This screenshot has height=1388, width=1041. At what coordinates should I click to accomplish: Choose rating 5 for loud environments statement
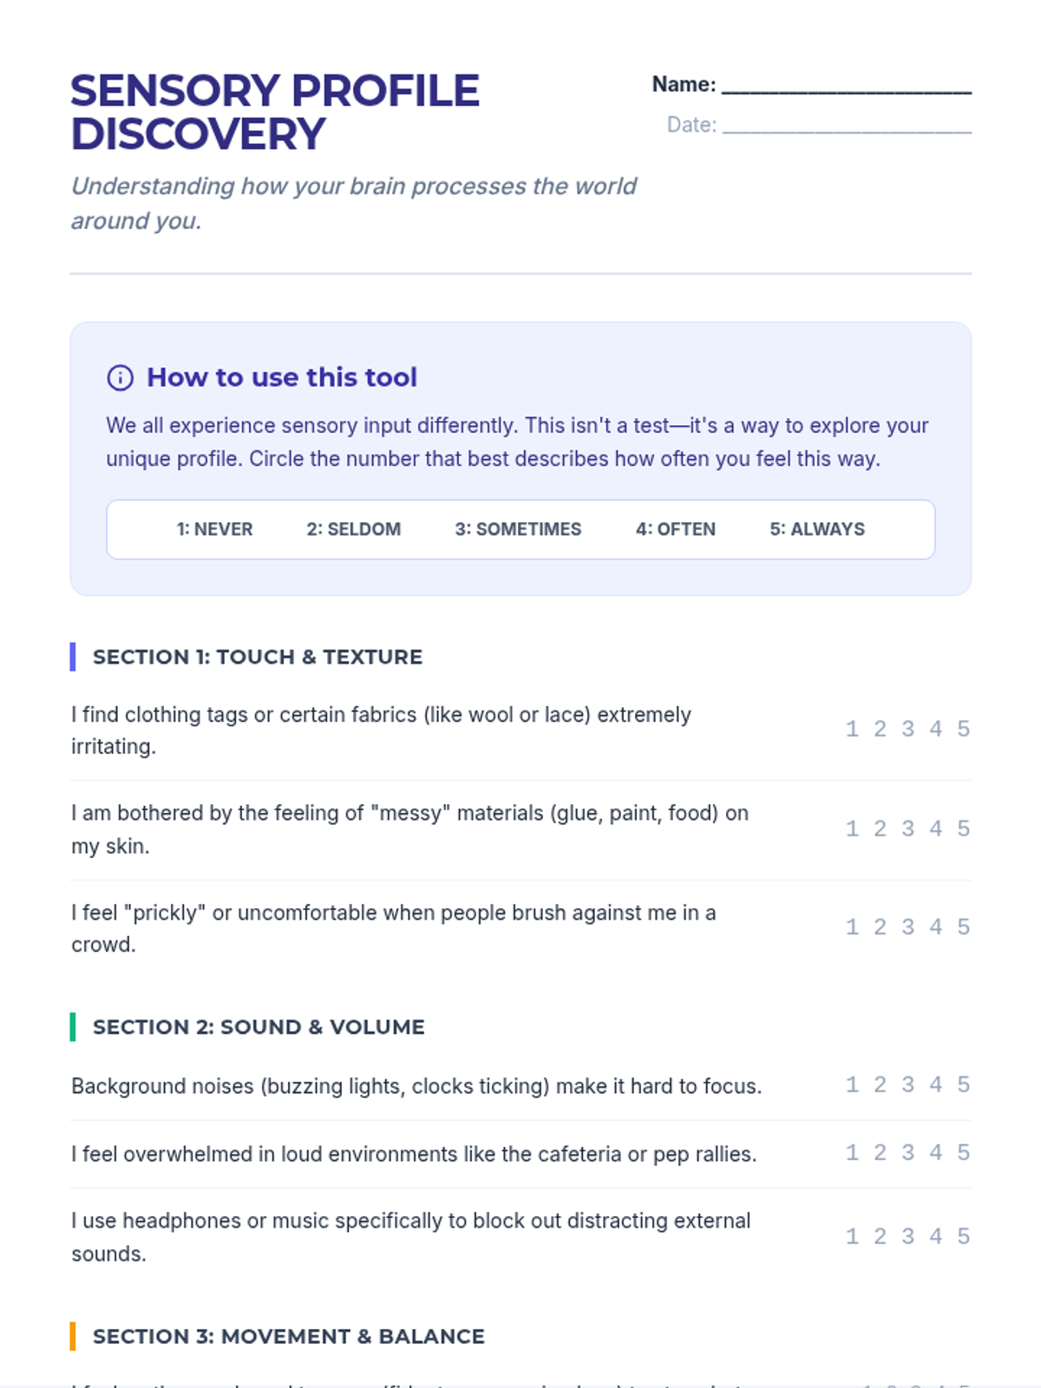pyautogui.click(x=963, y=1152)
